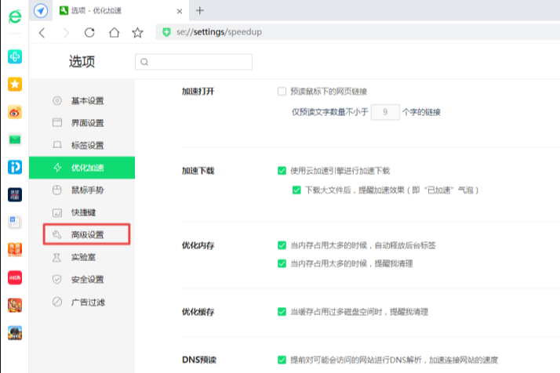Viewport: 560px width, 373px height.
Task: Open the Weibo sidebar icon
Action: tap(15, 112)
